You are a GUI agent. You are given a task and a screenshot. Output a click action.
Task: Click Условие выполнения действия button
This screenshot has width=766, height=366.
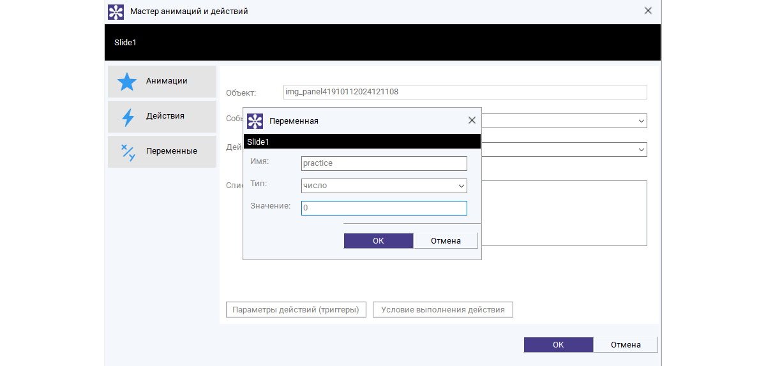tap(443, 310)
